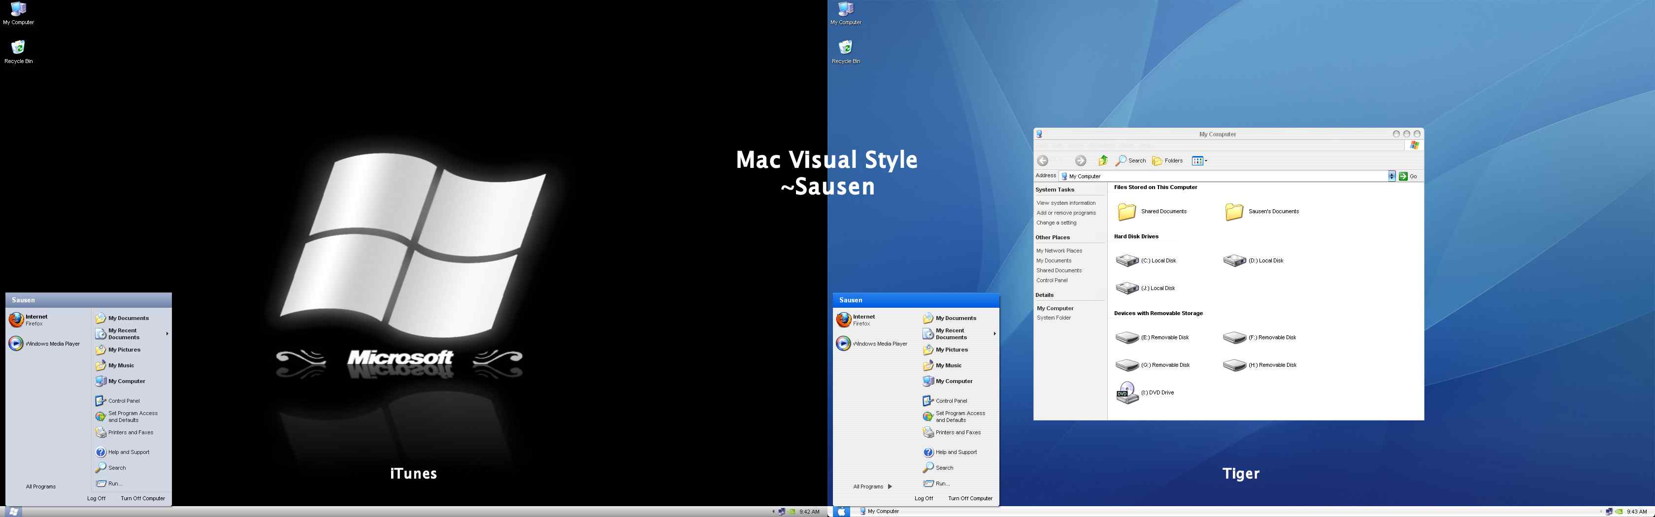This screenshot has width=1655, height=517.
Task: Open My Documents under Other Places
Action: (1054, 261)
